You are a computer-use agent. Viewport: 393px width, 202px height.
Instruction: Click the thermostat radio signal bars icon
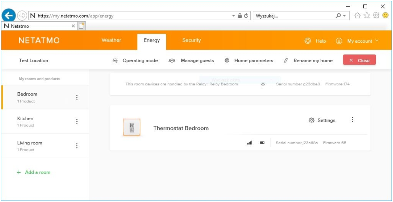(250, 143)
